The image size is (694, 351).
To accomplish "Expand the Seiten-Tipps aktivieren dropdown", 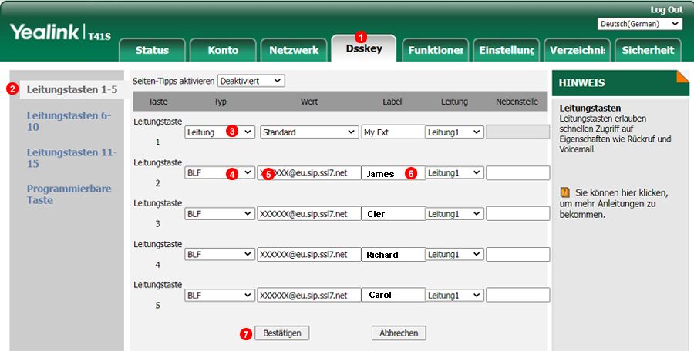I will pyautogui.click(x=251, y=81).
